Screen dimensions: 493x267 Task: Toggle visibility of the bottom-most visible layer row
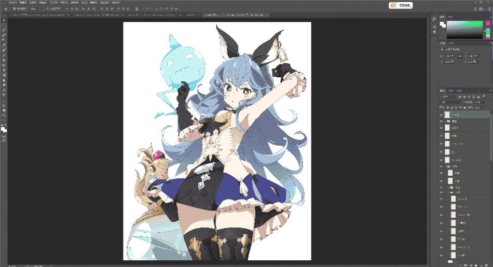[441, 255]
